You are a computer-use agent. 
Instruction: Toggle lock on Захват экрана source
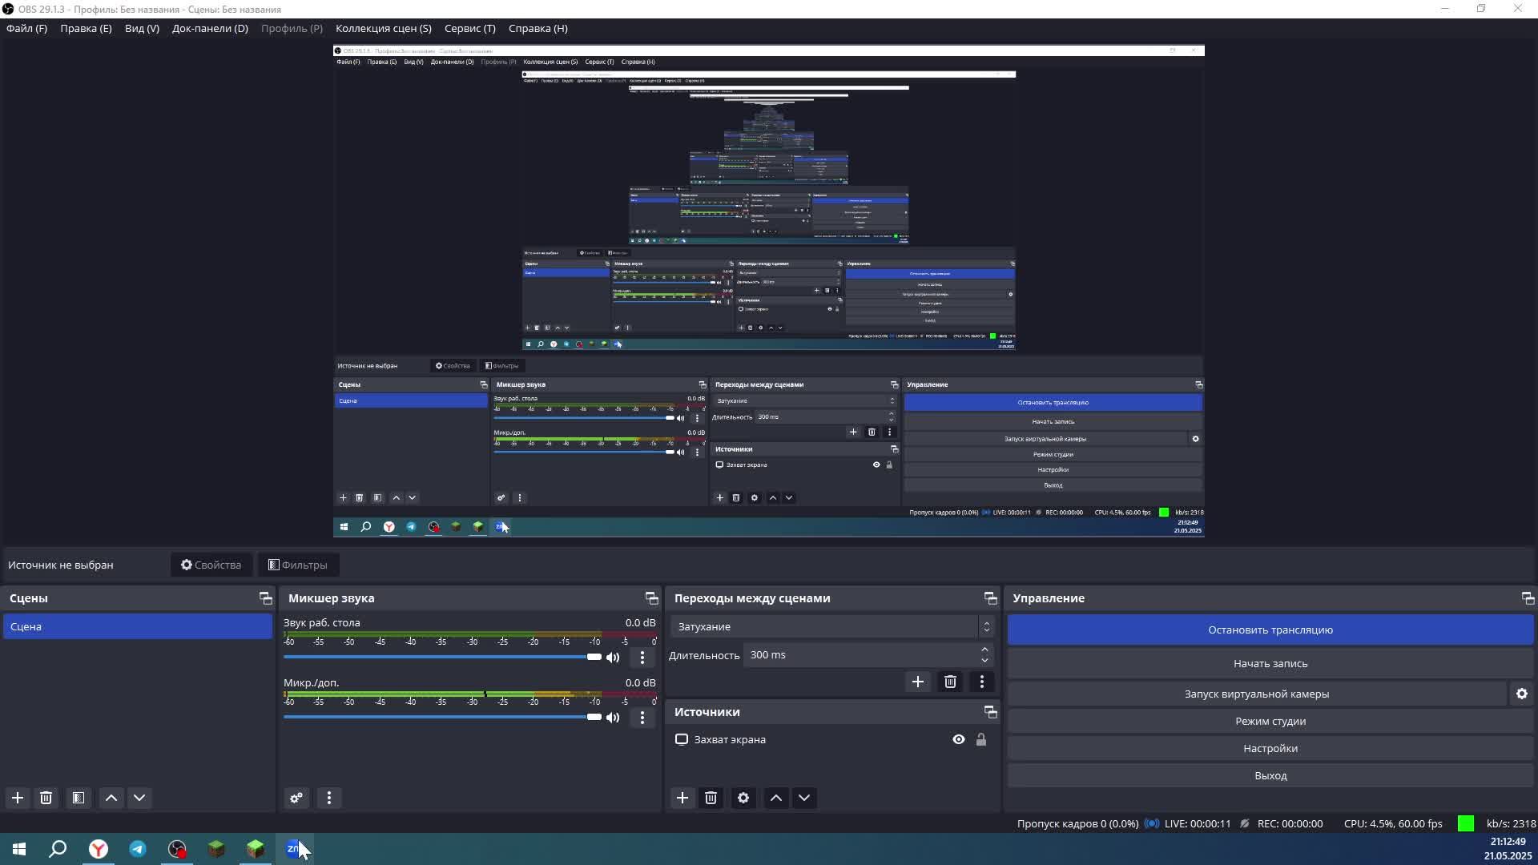(x=981, y=739)
